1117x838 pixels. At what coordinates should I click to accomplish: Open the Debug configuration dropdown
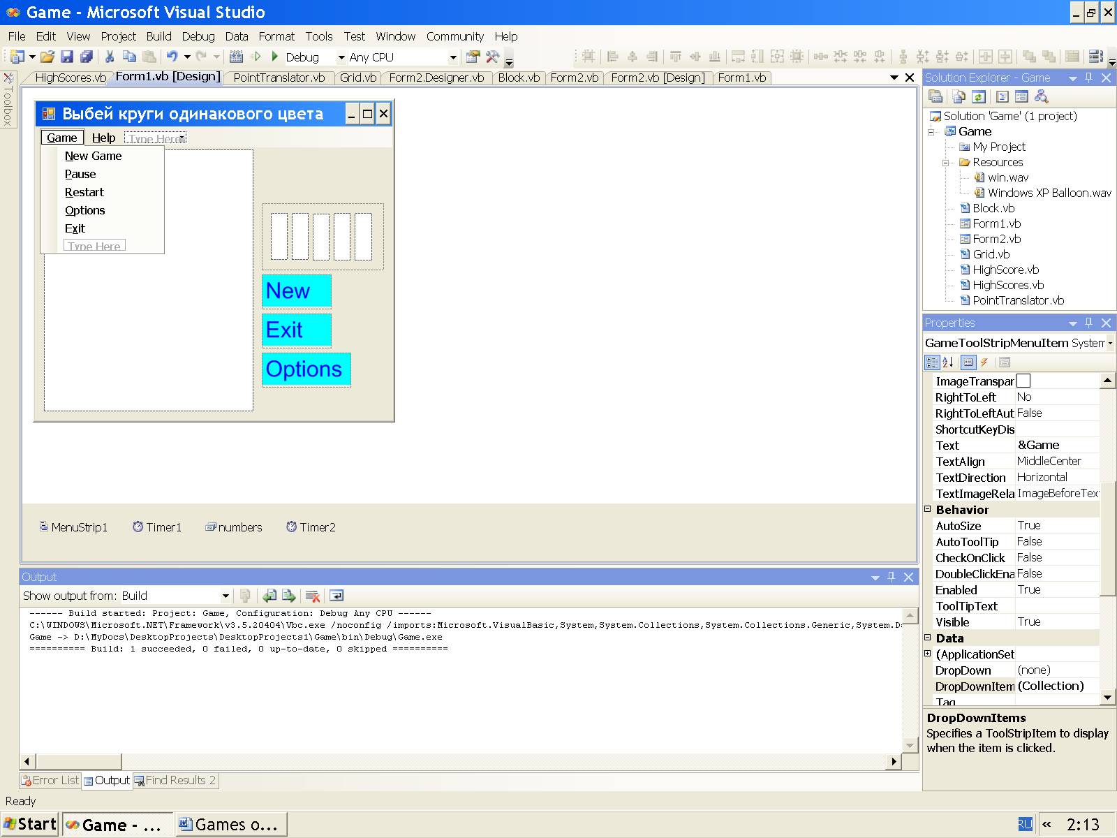341,57
